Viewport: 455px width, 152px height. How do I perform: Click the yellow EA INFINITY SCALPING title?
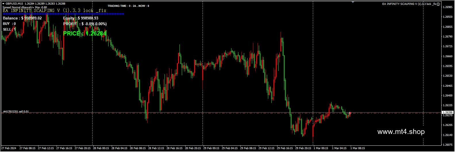(55, 11)
